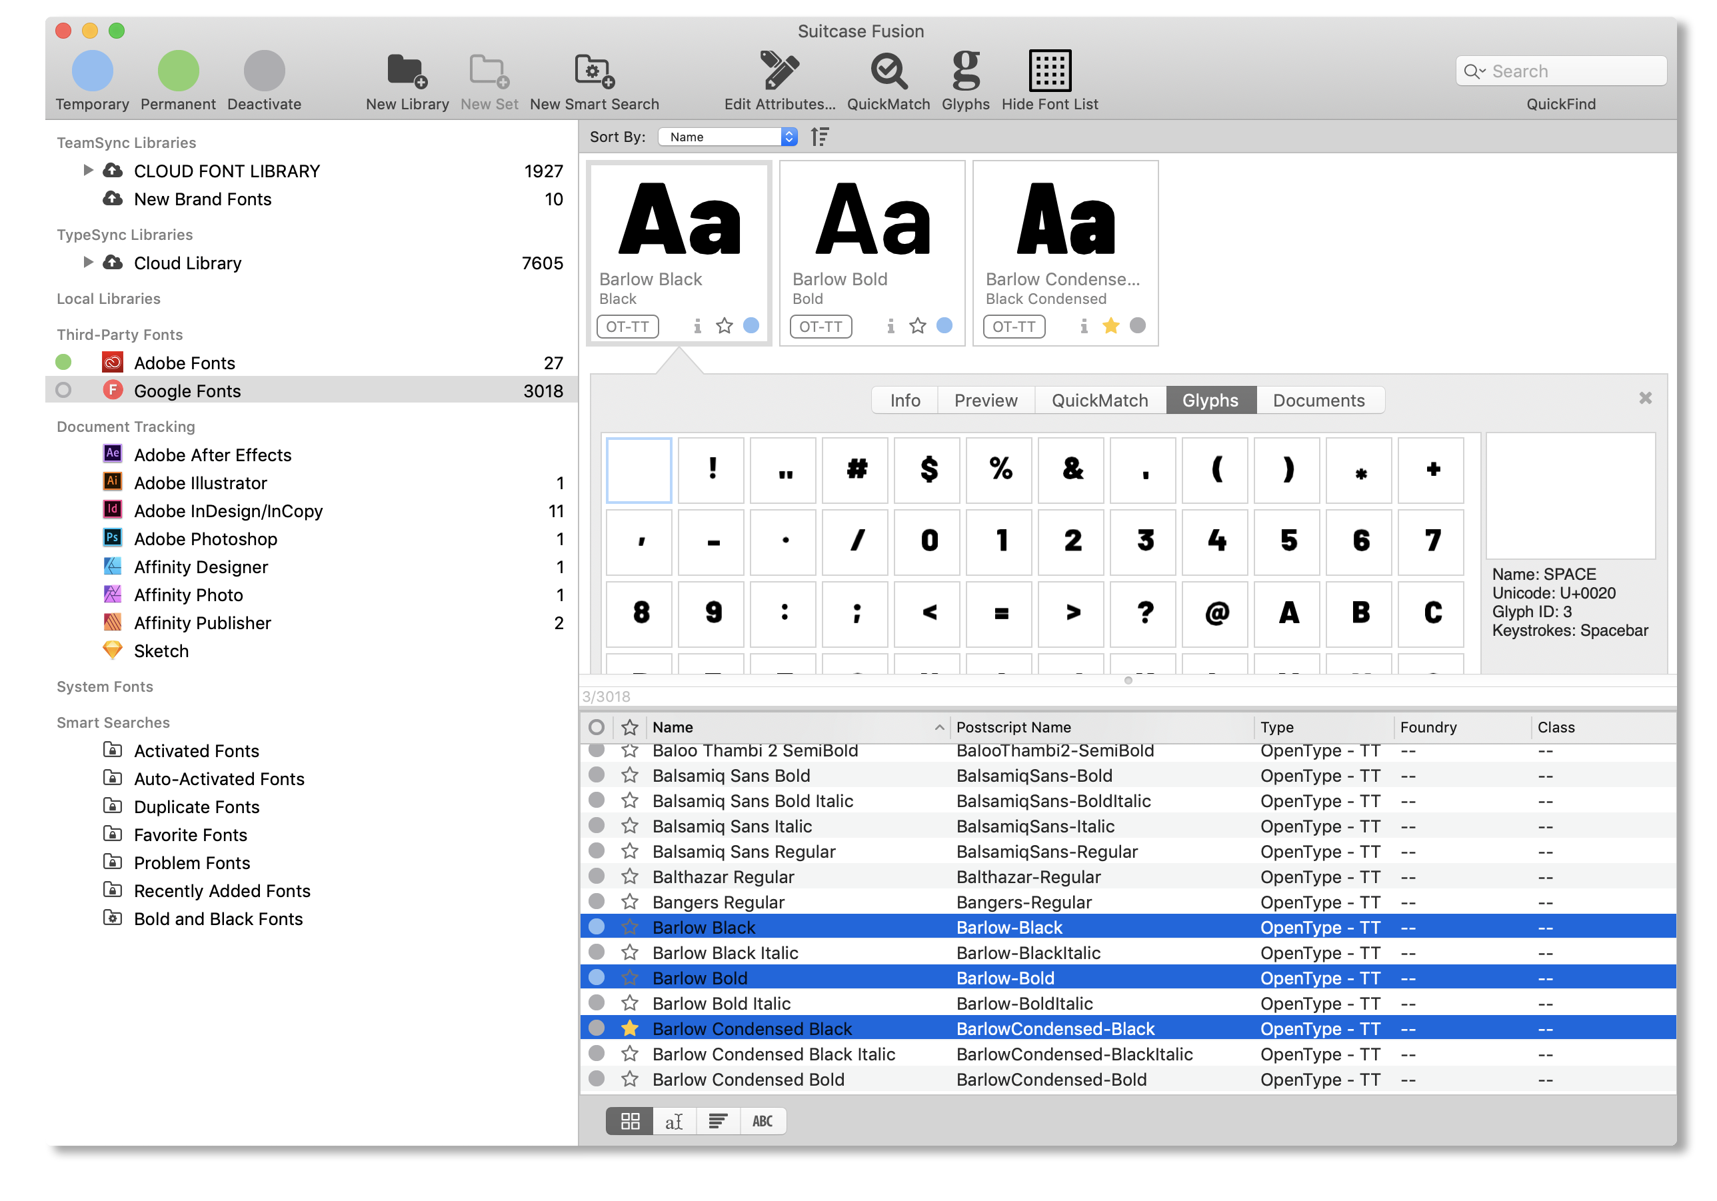Switch to tile view button at bottom
This screenshot has height=1201, width=1717.
pos(630,1121)
